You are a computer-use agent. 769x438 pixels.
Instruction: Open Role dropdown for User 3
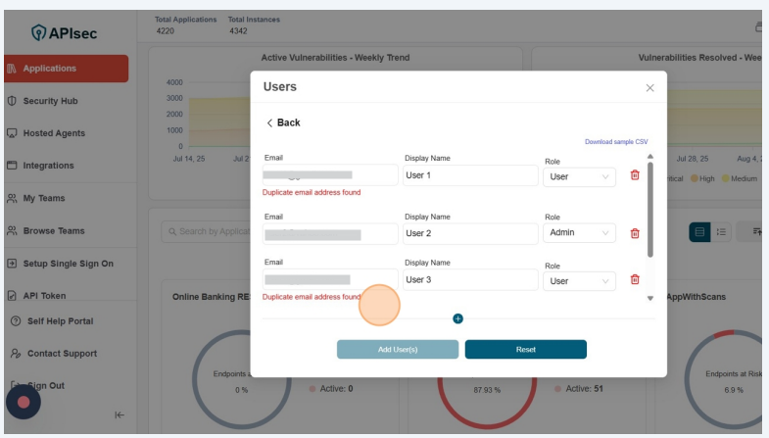coord(579,281)
